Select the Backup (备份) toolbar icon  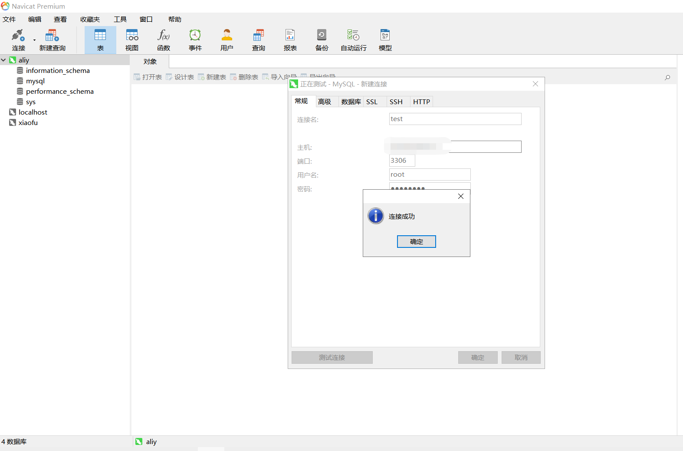tap(322, 40)
